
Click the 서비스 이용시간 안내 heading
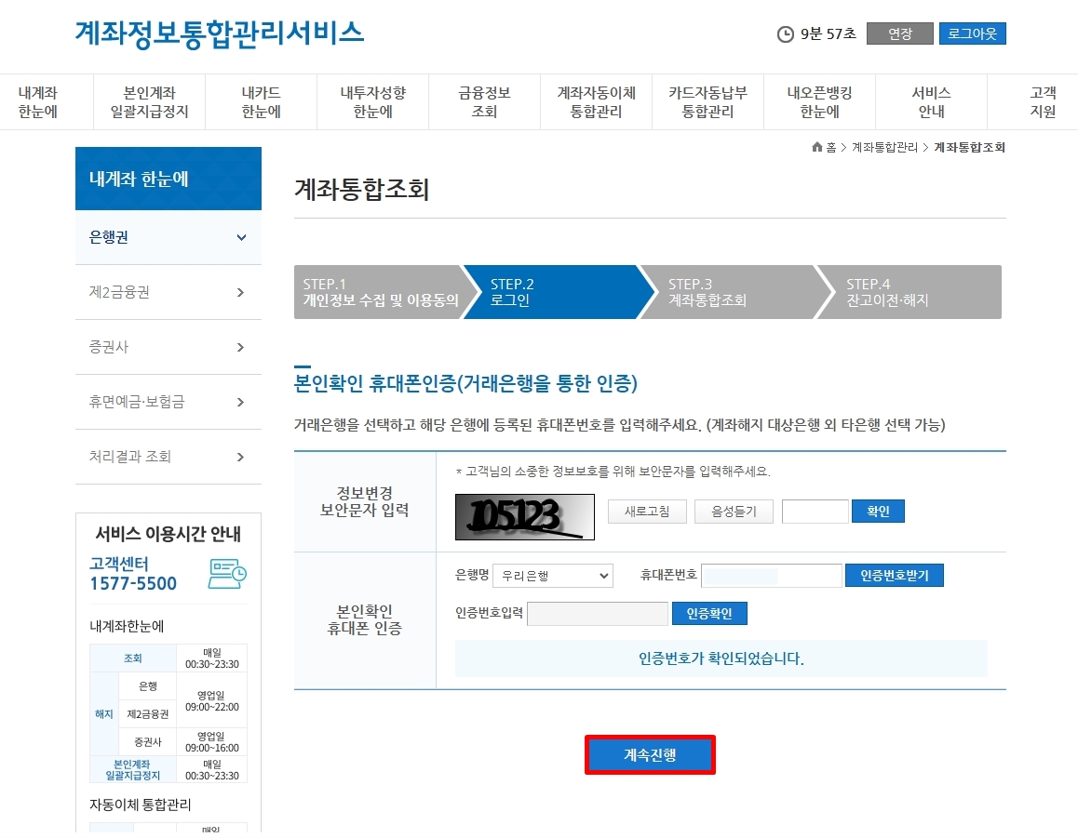(x=168, y=535)
